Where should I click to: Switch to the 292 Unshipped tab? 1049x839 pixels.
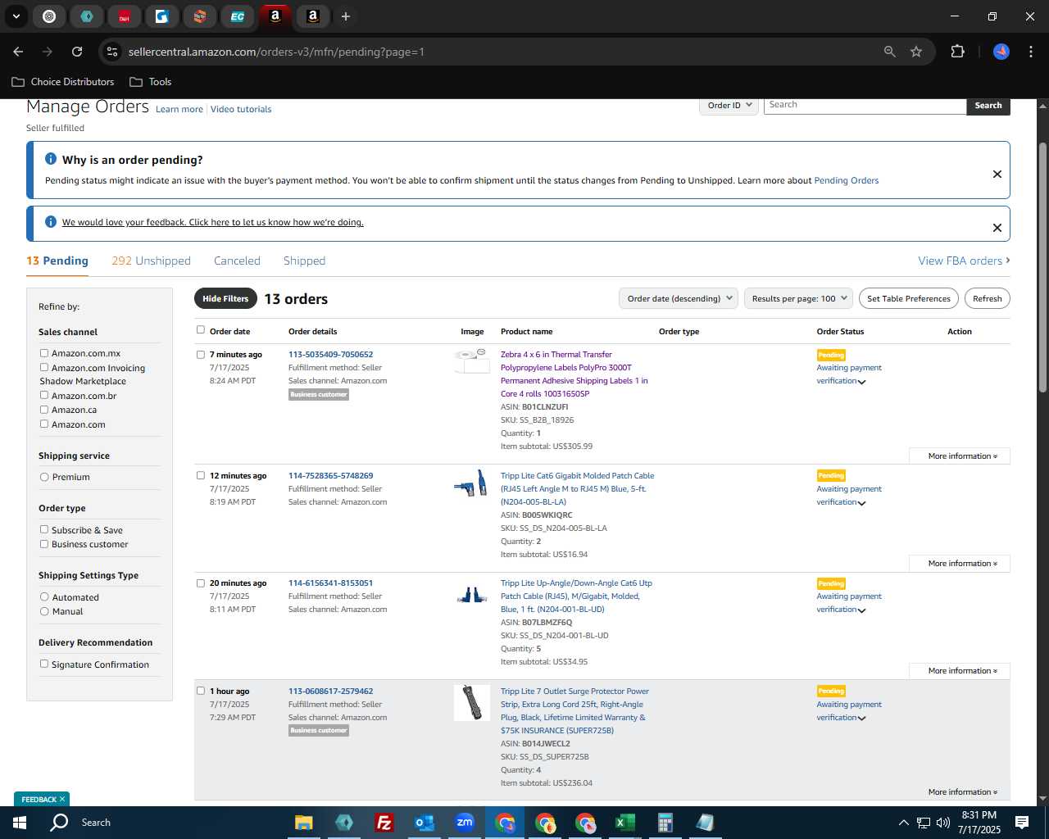[x=151, y=261]
